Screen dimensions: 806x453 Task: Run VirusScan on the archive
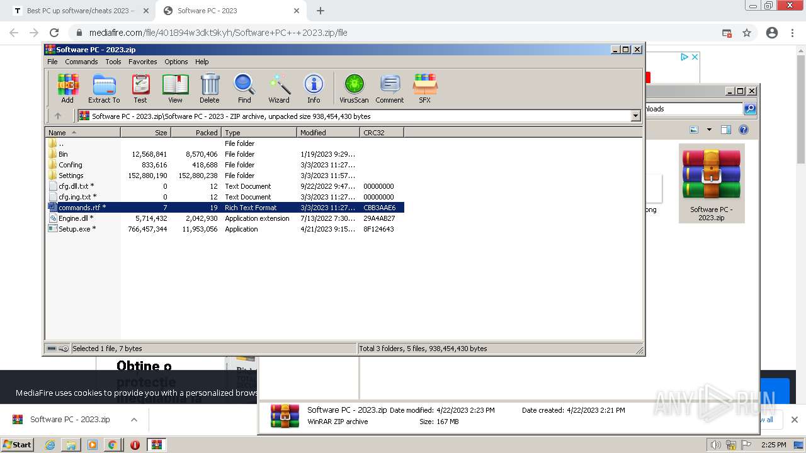(x=354, y=89)
